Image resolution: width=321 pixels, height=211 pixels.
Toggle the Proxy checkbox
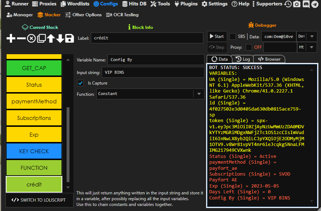[x=249, y=47]
